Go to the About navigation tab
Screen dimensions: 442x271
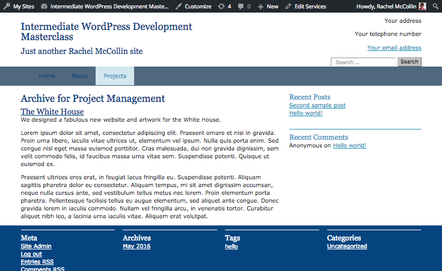point(79,76)
